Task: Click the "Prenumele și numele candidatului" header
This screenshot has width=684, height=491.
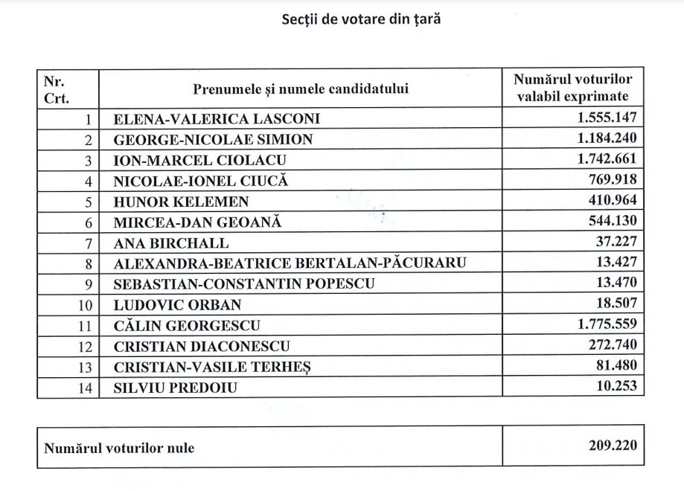Action: [x=301, y=89]
